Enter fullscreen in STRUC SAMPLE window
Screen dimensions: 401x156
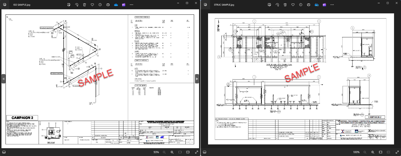point(397,152)
